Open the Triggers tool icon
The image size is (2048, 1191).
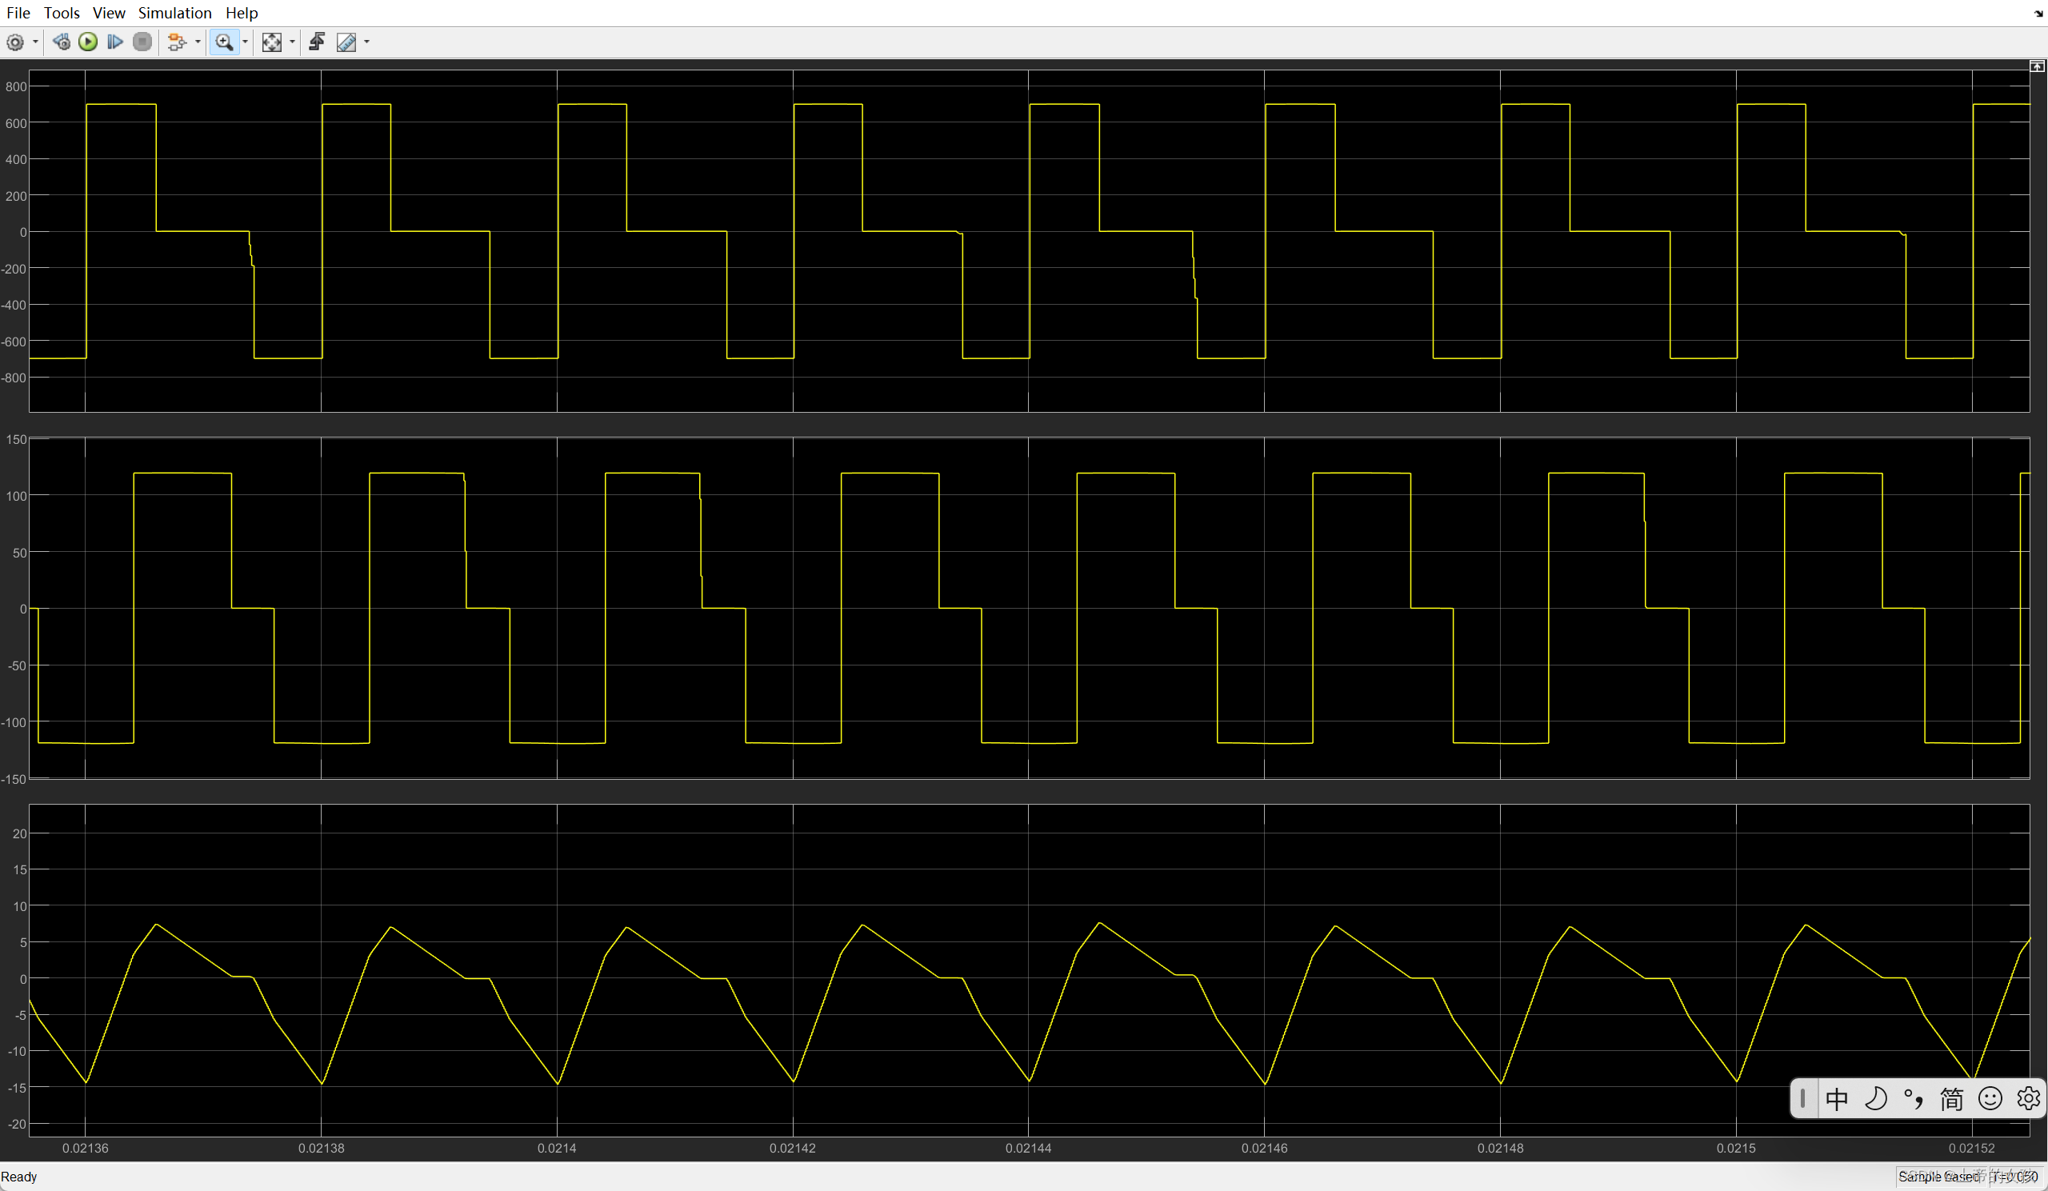pos(317,42)
